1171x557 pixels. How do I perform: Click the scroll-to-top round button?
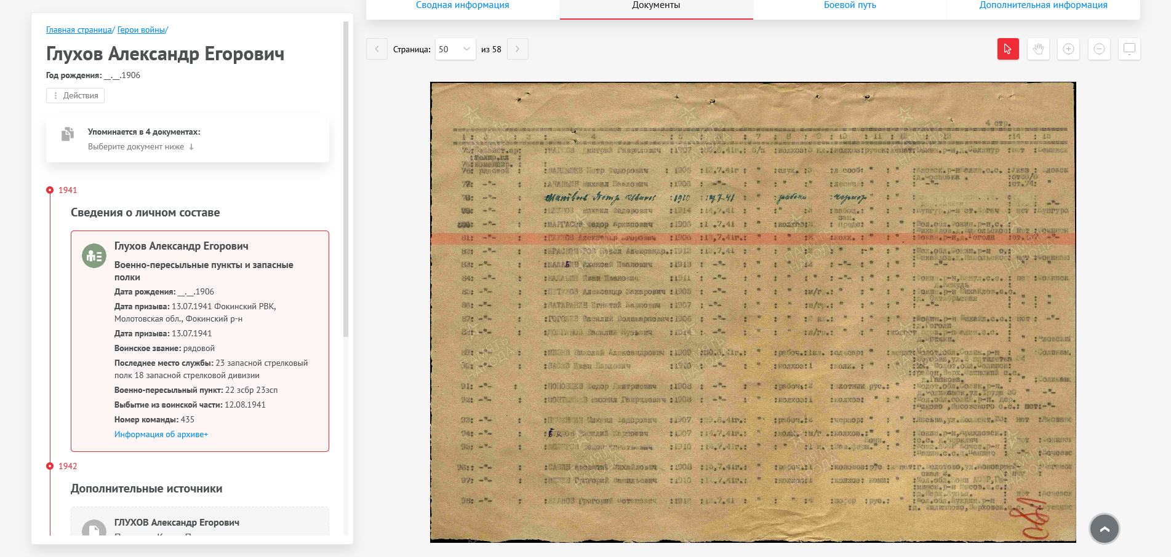1105,529
